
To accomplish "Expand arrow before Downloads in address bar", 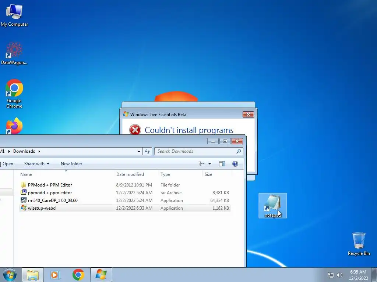I will click(9, 151).
